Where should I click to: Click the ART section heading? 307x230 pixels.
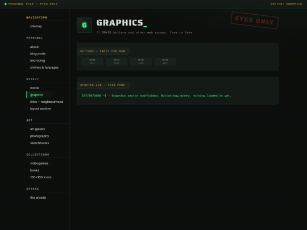pos(30,120)
